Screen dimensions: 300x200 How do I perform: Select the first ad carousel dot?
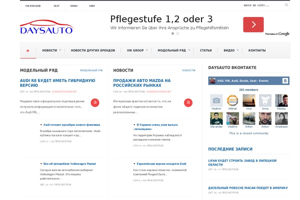pyautogui.click(x=172, y=33)
